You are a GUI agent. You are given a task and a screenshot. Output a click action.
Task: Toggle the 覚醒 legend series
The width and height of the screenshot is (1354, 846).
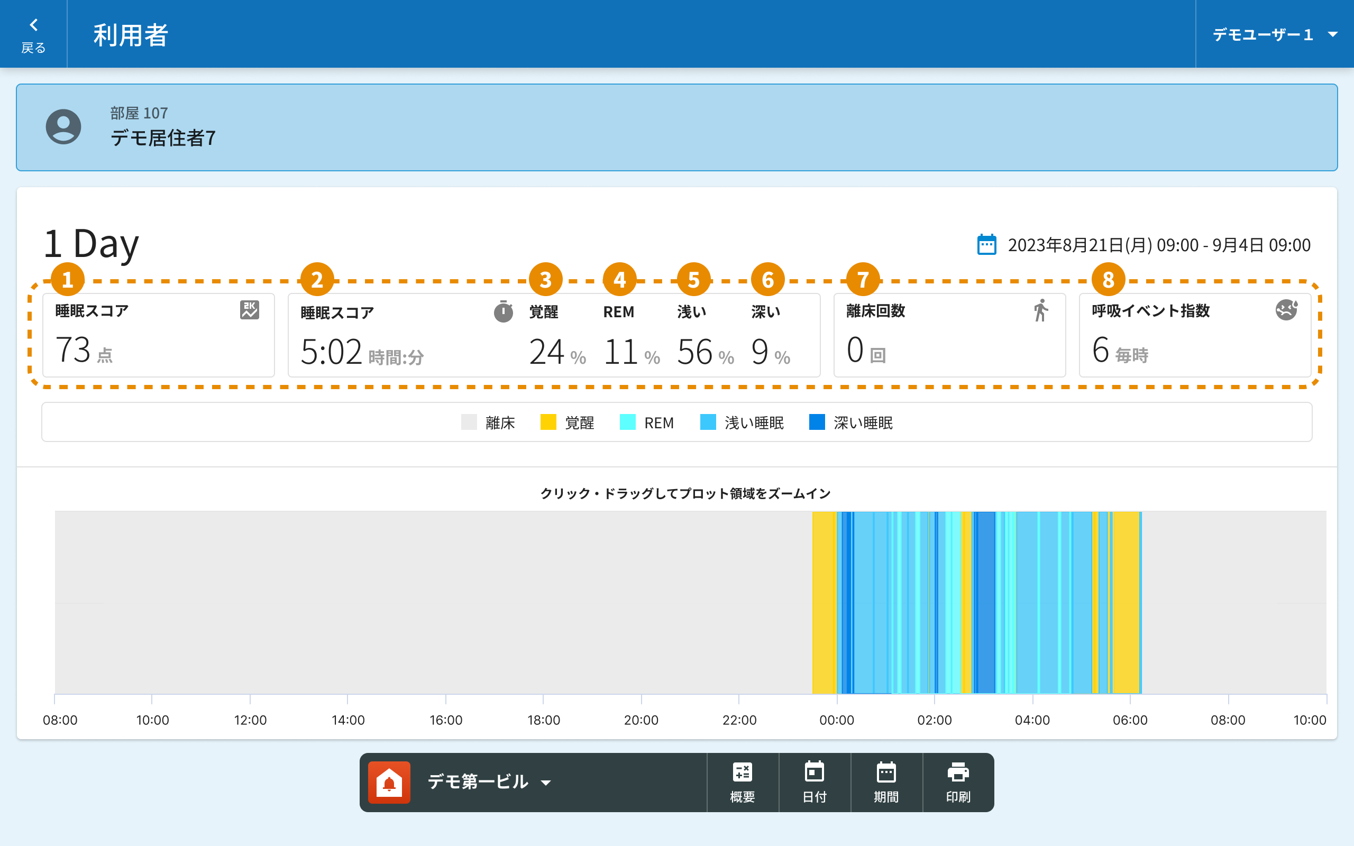pyautogui.click(x=568, y=422)
